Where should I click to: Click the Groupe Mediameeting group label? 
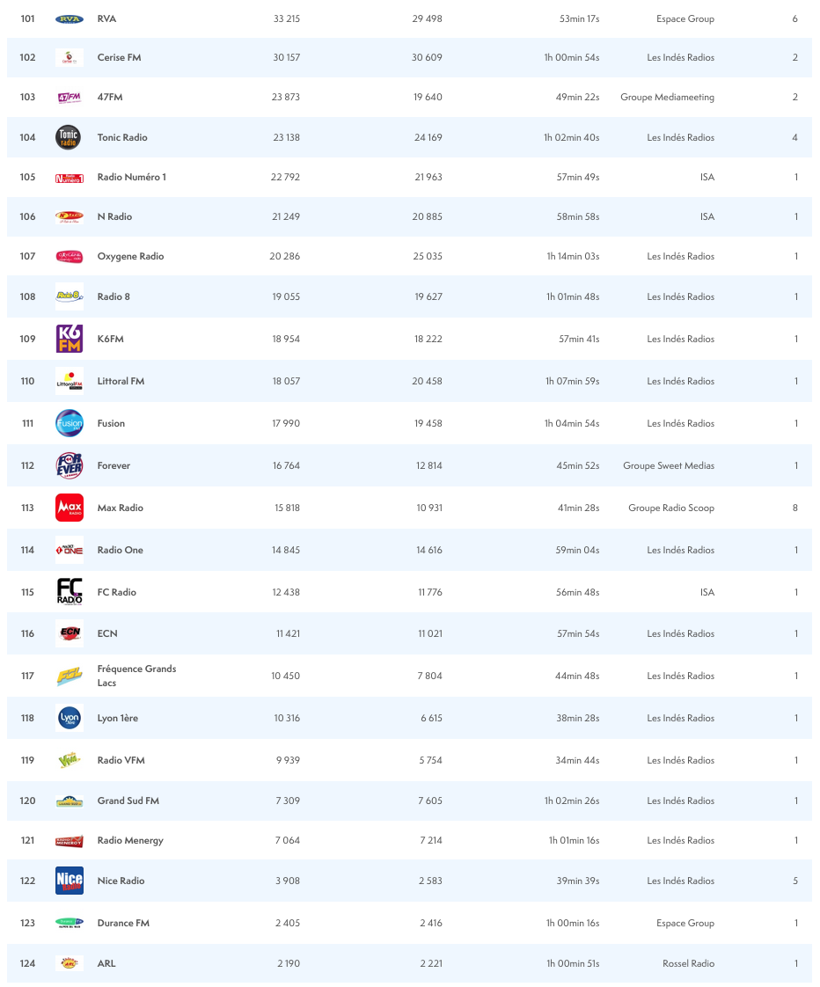click(x=667, y=98)
